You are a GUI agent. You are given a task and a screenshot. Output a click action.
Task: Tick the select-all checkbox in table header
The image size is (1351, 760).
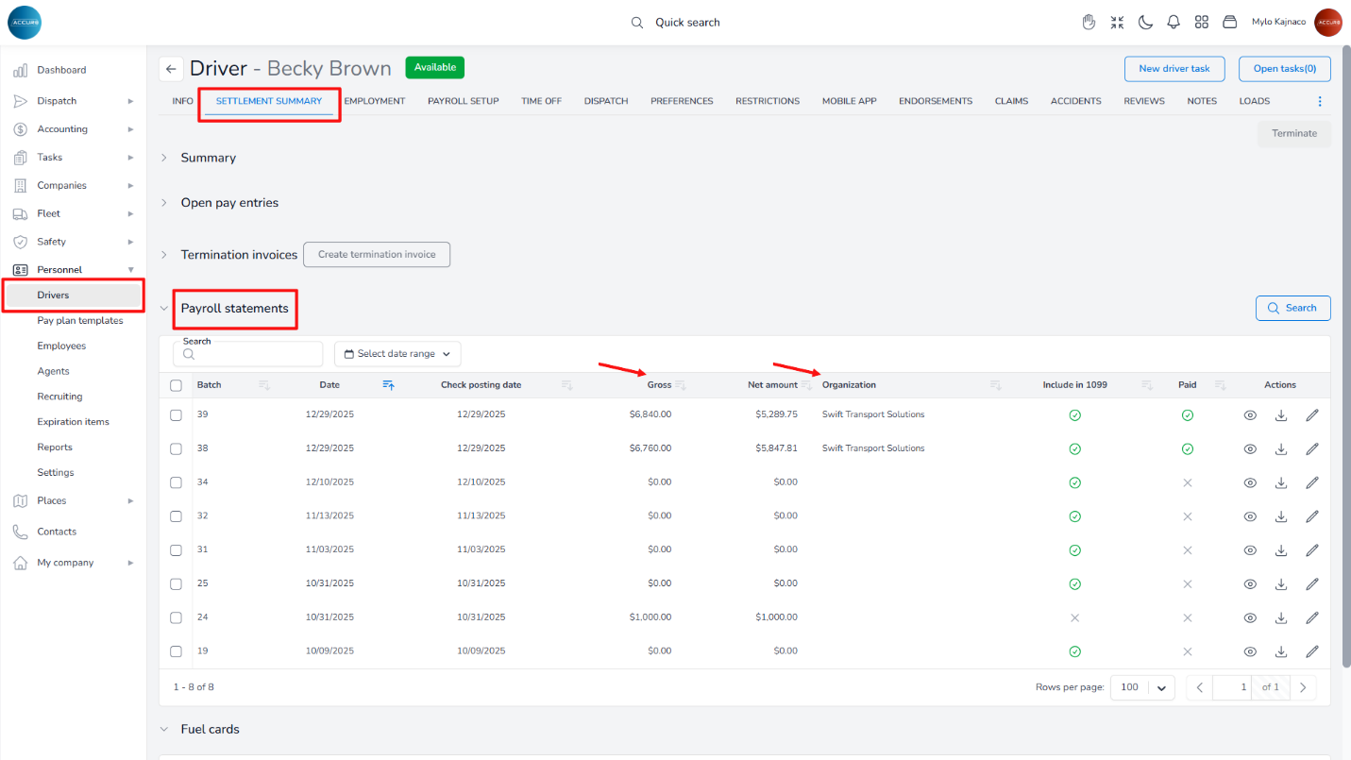point(177,385)
